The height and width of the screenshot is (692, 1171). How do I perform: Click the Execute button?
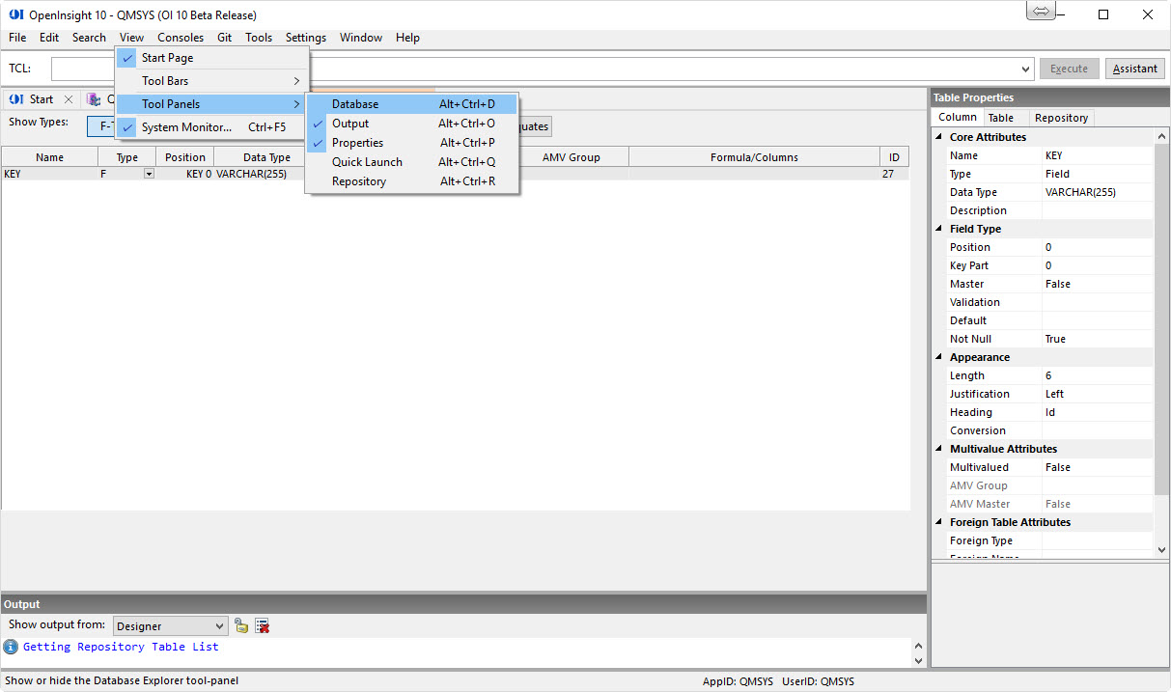click(1069, 69)
